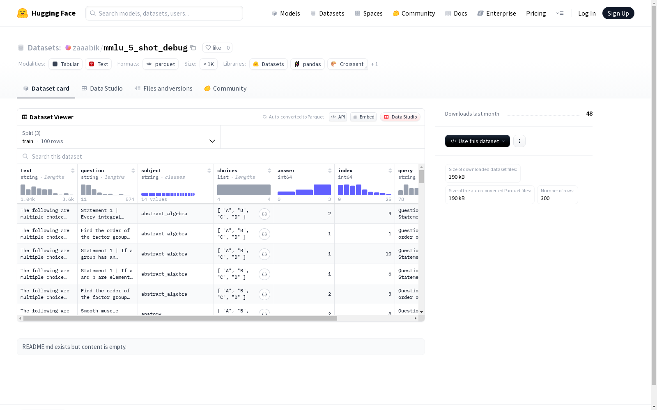
Task: Open the Files and versions tab
Action: [163, 89]
